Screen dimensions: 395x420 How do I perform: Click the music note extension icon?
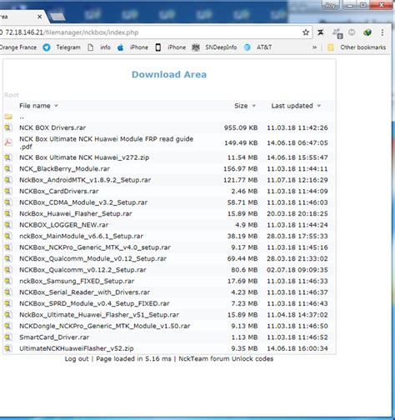click(x=337, y=33)
